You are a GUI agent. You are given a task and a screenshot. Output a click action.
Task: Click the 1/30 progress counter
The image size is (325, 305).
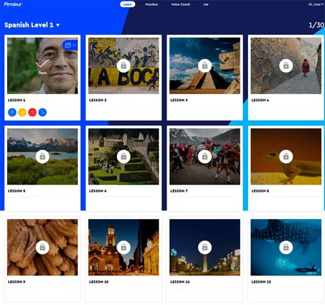[x=316, y=25]
